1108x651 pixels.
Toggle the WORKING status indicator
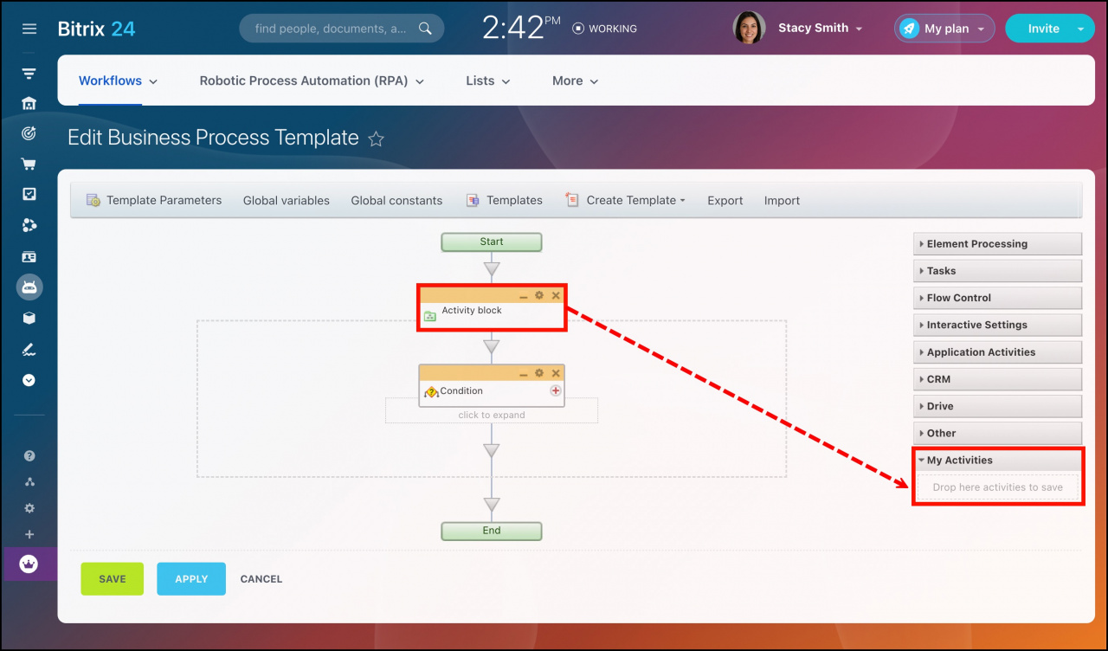point(604,29)
